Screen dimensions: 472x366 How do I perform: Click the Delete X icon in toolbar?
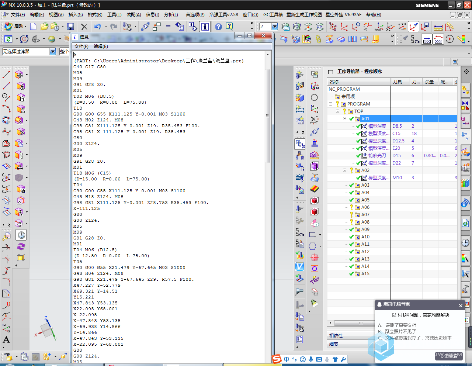pyautogui.click(x=84, y=27)
